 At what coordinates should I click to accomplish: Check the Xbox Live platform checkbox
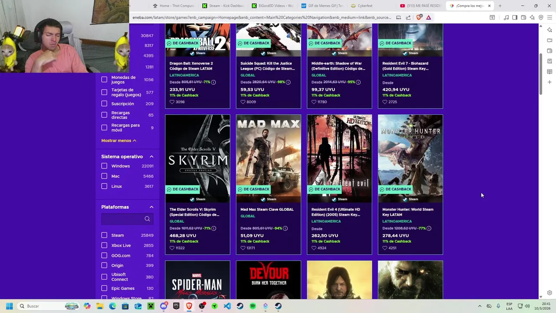[x=104, y=245]
